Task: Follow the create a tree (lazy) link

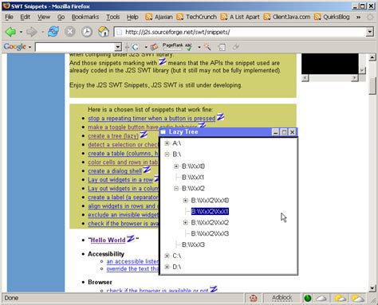Action: [x=113, y=136]
